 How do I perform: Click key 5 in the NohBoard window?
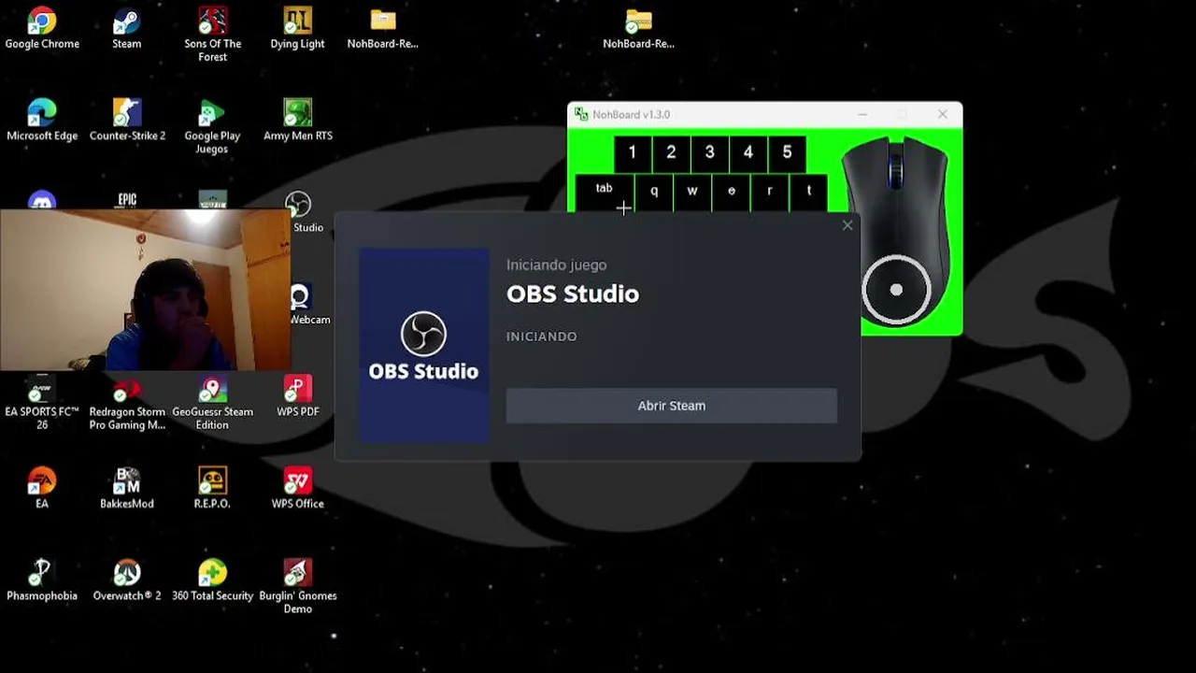click(x=787, y=152)
